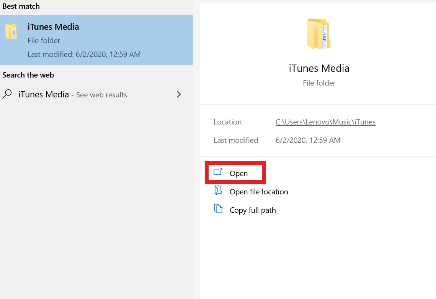Select the Copy full path label
The image size is (436, 299).
(253, 210)
